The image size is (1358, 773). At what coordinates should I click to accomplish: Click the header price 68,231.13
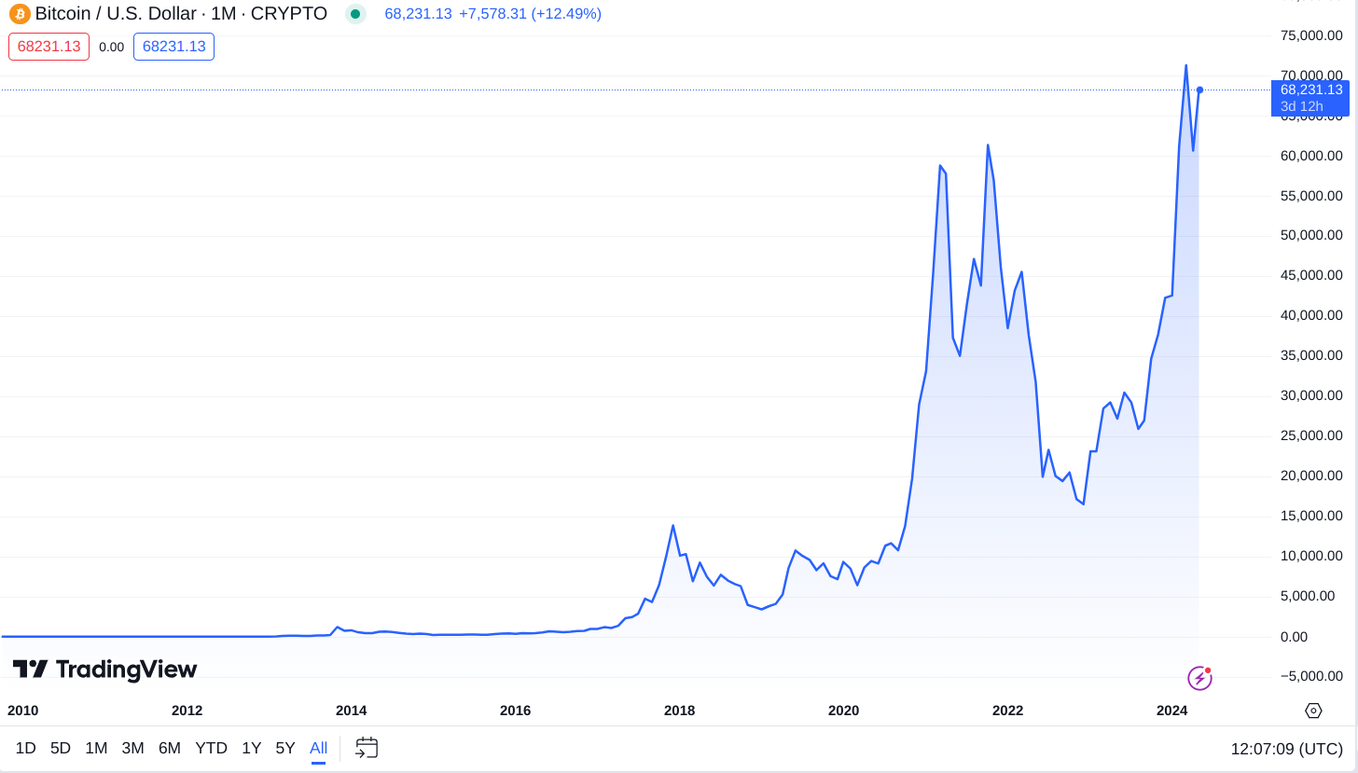tap(418, 14)
